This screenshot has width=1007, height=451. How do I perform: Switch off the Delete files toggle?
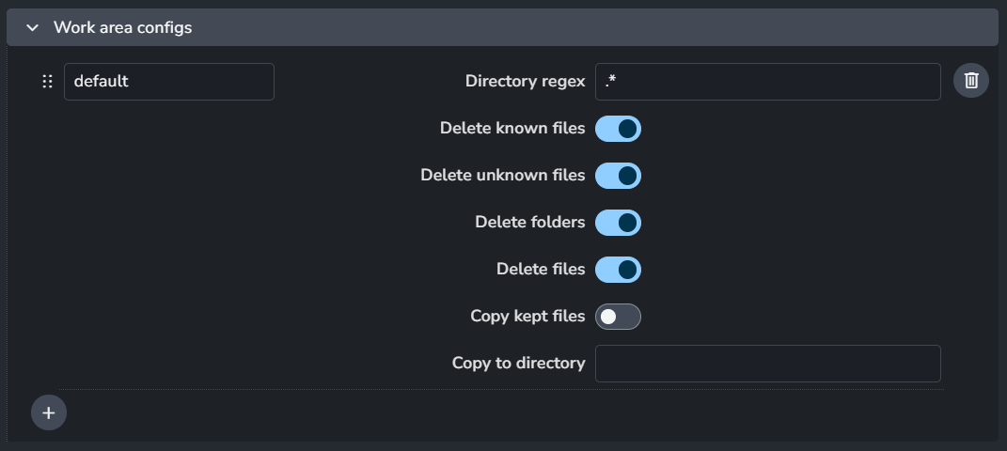tap(618, 270)
